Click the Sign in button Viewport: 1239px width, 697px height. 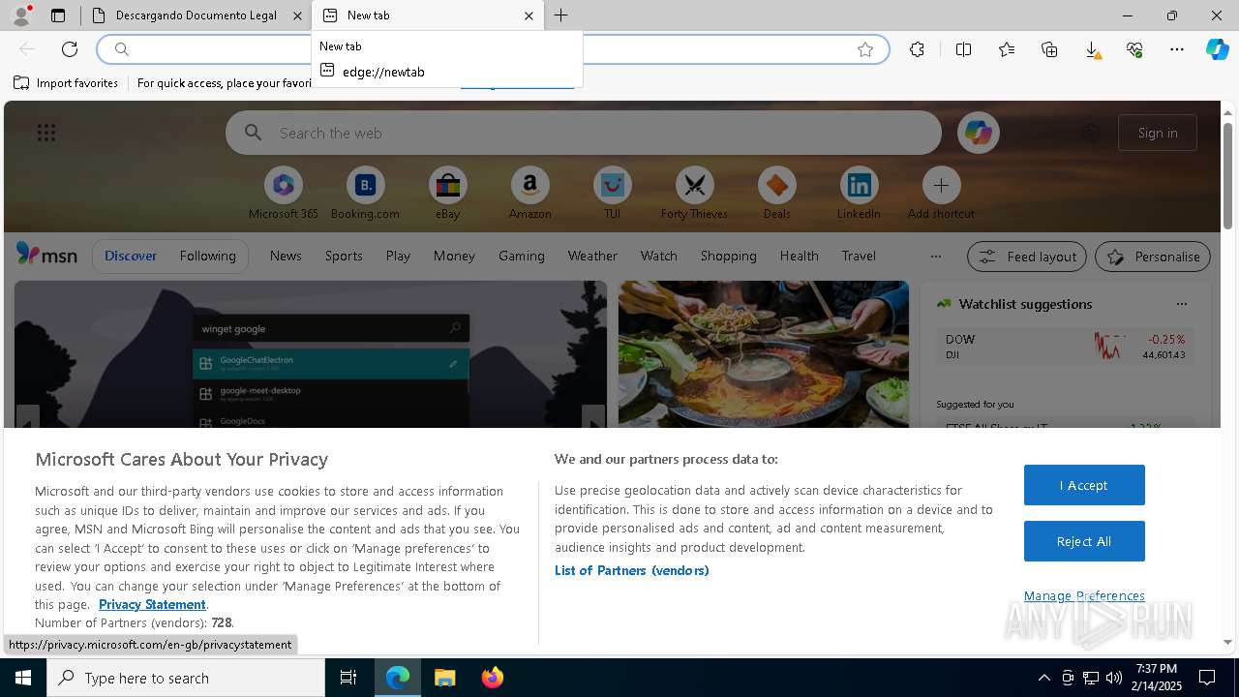[1158, 133]
